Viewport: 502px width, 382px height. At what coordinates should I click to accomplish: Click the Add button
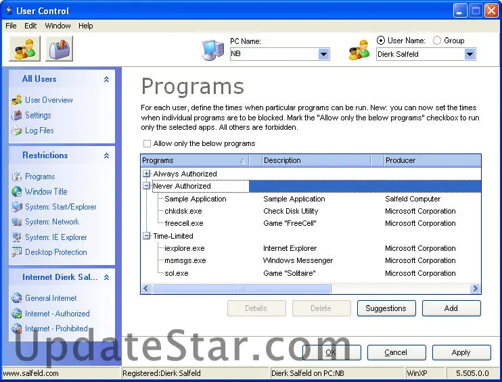pyautogui.click(x=451, y=308)
